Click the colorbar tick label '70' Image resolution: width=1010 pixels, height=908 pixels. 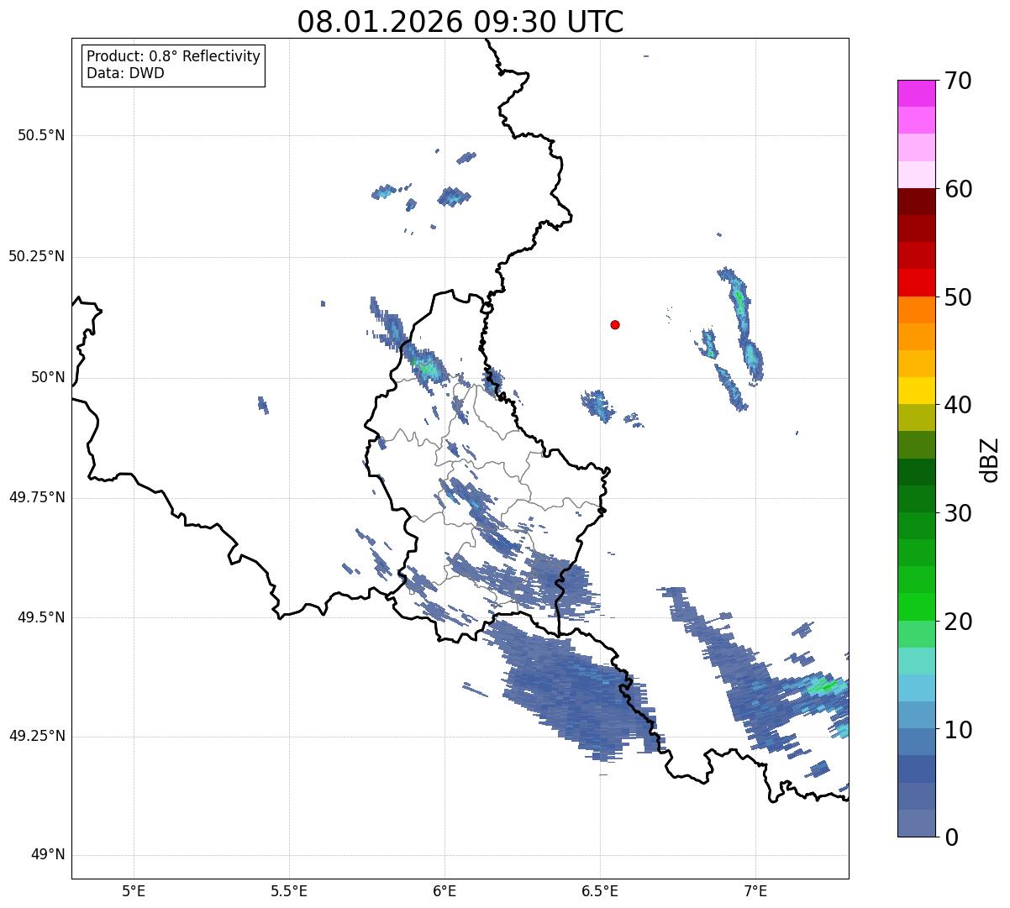pos(957,81)
